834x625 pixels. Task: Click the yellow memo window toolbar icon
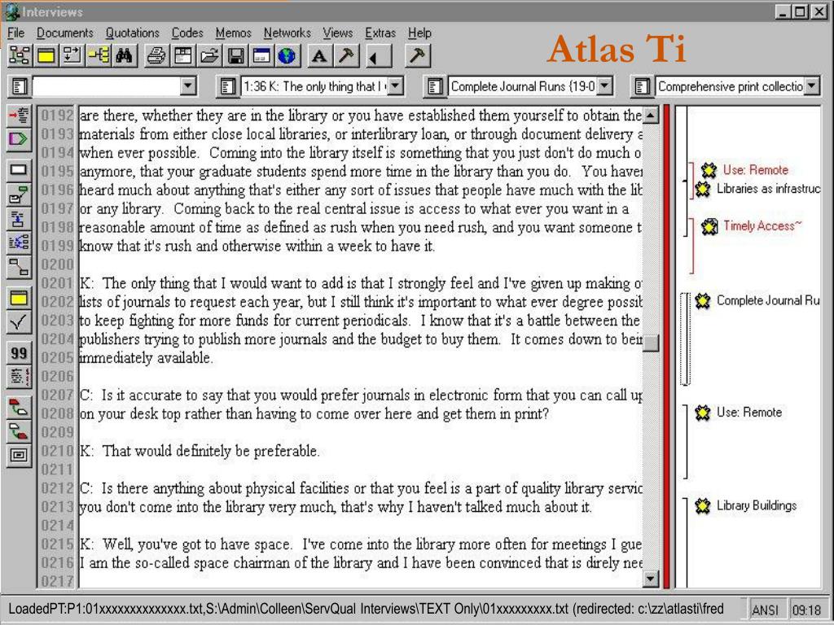tap(46, 55)
